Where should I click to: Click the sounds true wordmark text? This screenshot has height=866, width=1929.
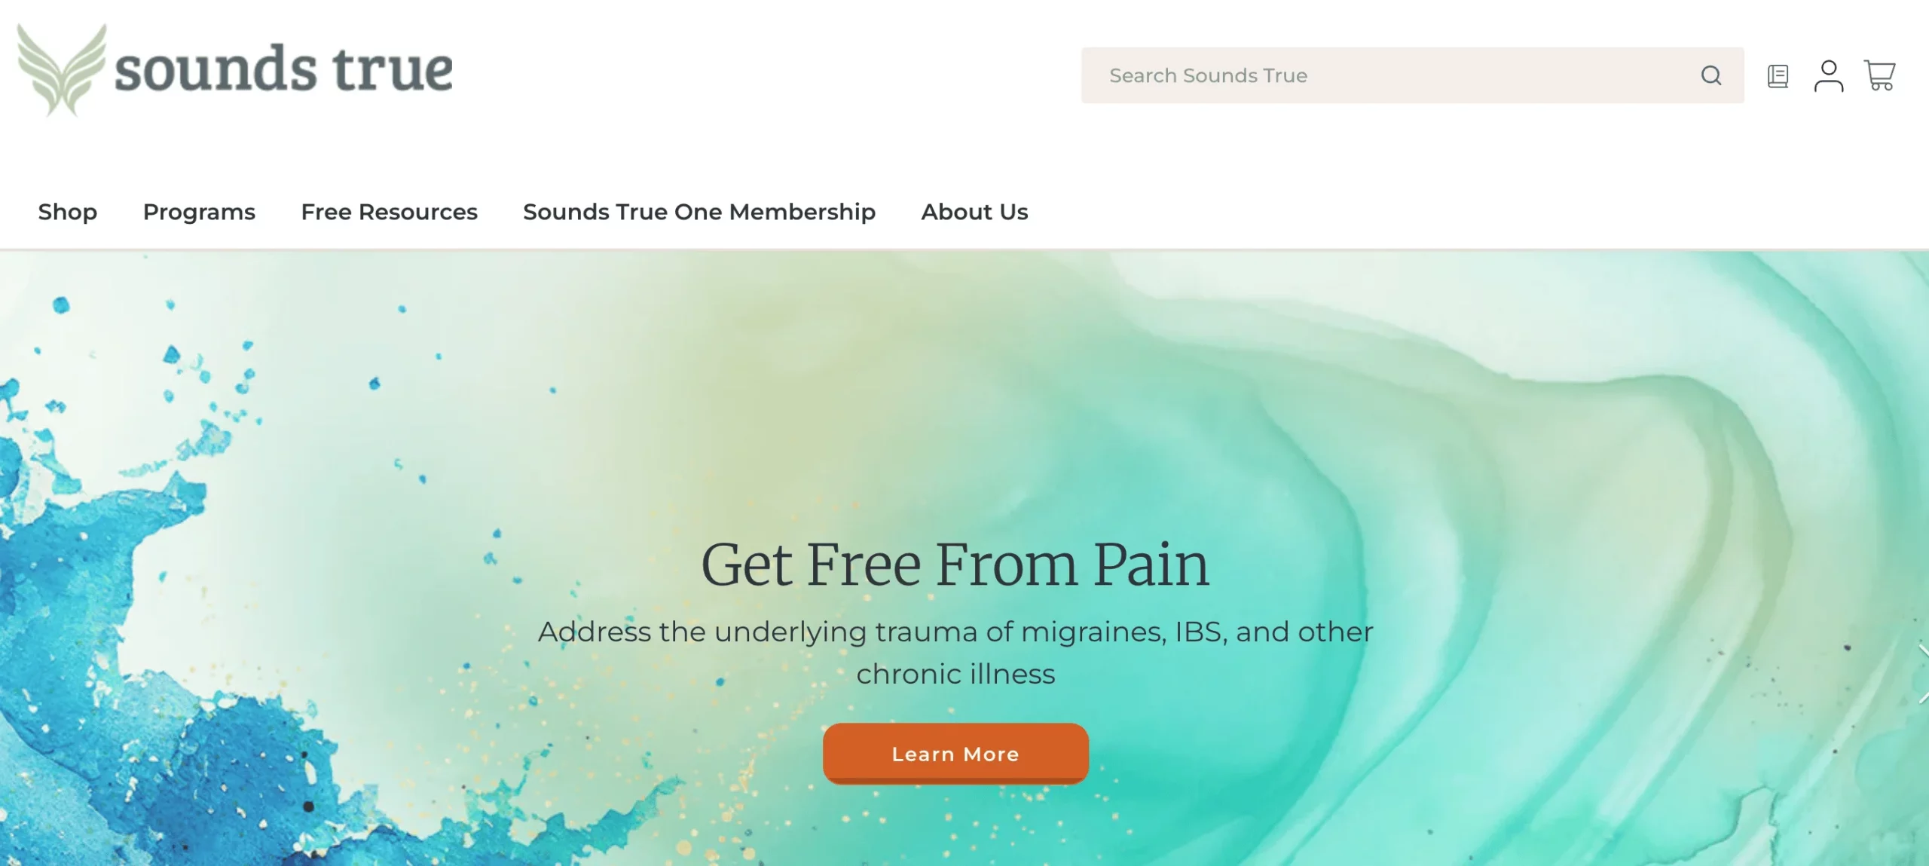pyautogui.click(x=283, y=69)
